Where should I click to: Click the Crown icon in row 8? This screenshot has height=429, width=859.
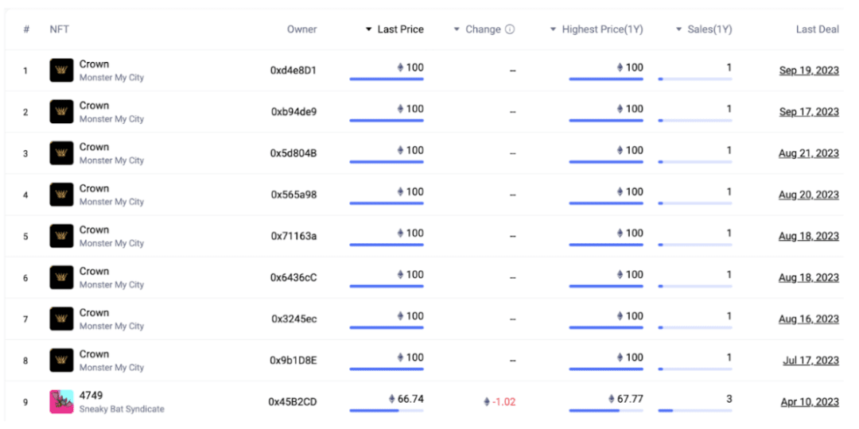(61, 361)
